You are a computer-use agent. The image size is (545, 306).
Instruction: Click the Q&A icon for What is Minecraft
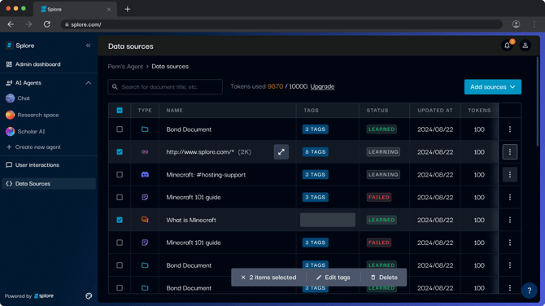[145, 220]
